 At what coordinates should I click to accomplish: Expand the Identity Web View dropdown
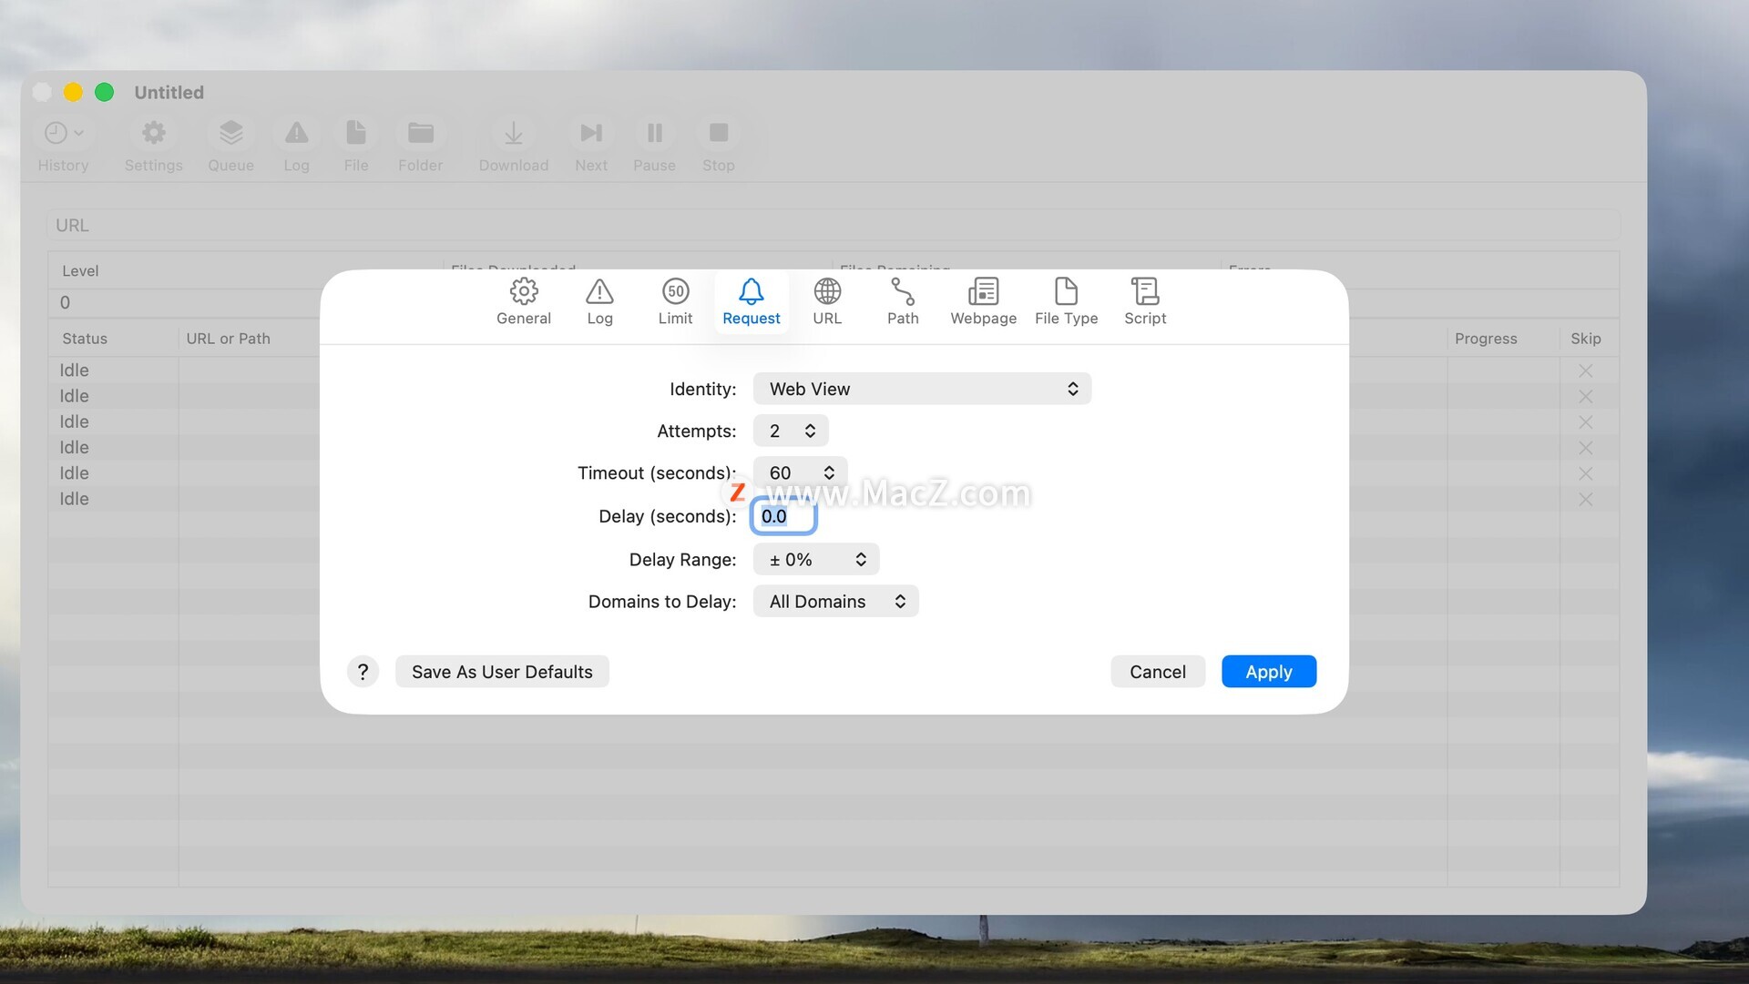[x=922, y=389]
